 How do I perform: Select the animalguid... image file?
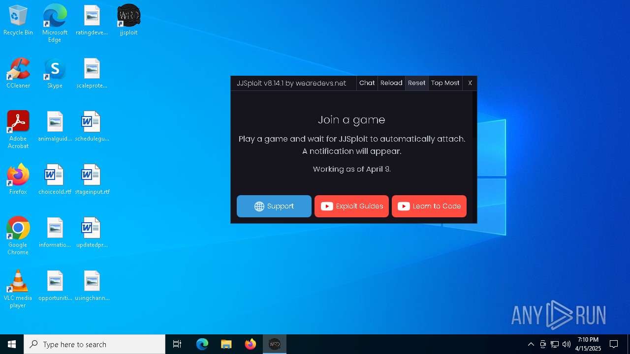pyautogui.click(x=55, y=127)
